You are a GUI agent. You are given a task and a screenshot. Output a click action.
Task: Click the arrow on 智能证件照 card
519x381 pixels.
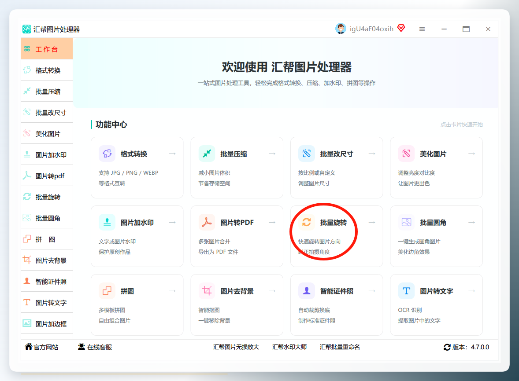click(372, 291)
